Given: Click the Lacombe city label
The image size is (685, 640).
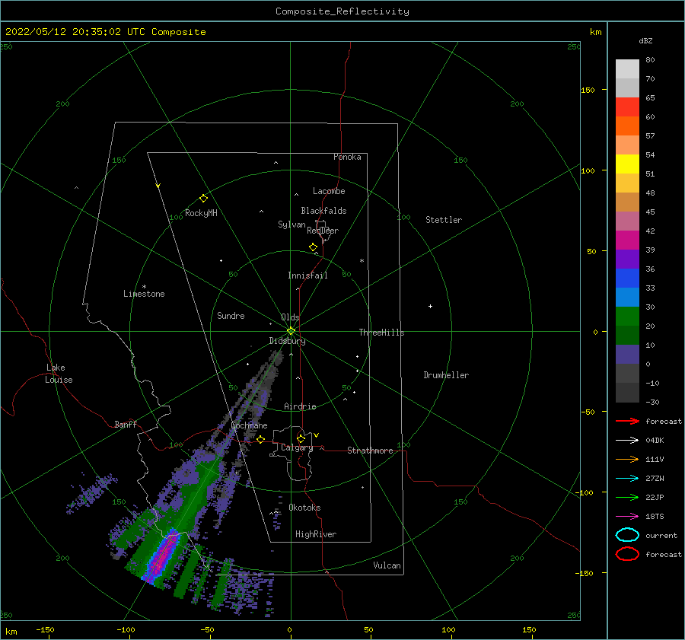Looking at the screenshot, I should pos(329,191).
